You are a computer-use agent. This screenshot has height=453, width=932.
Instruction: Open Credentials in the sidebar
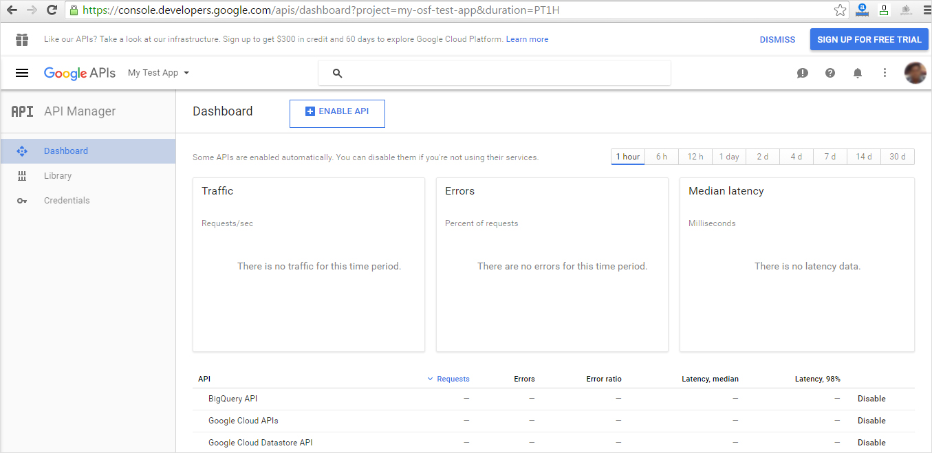coord(88,201)
